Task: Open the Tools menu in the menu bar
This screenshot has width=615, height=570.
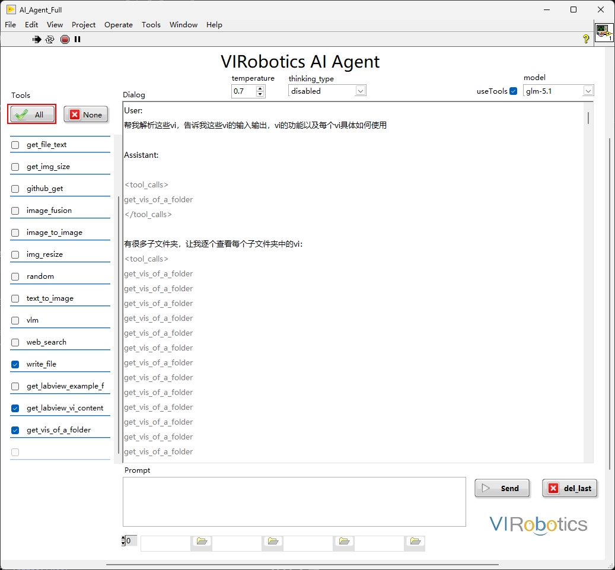Action: click(151, 25)
